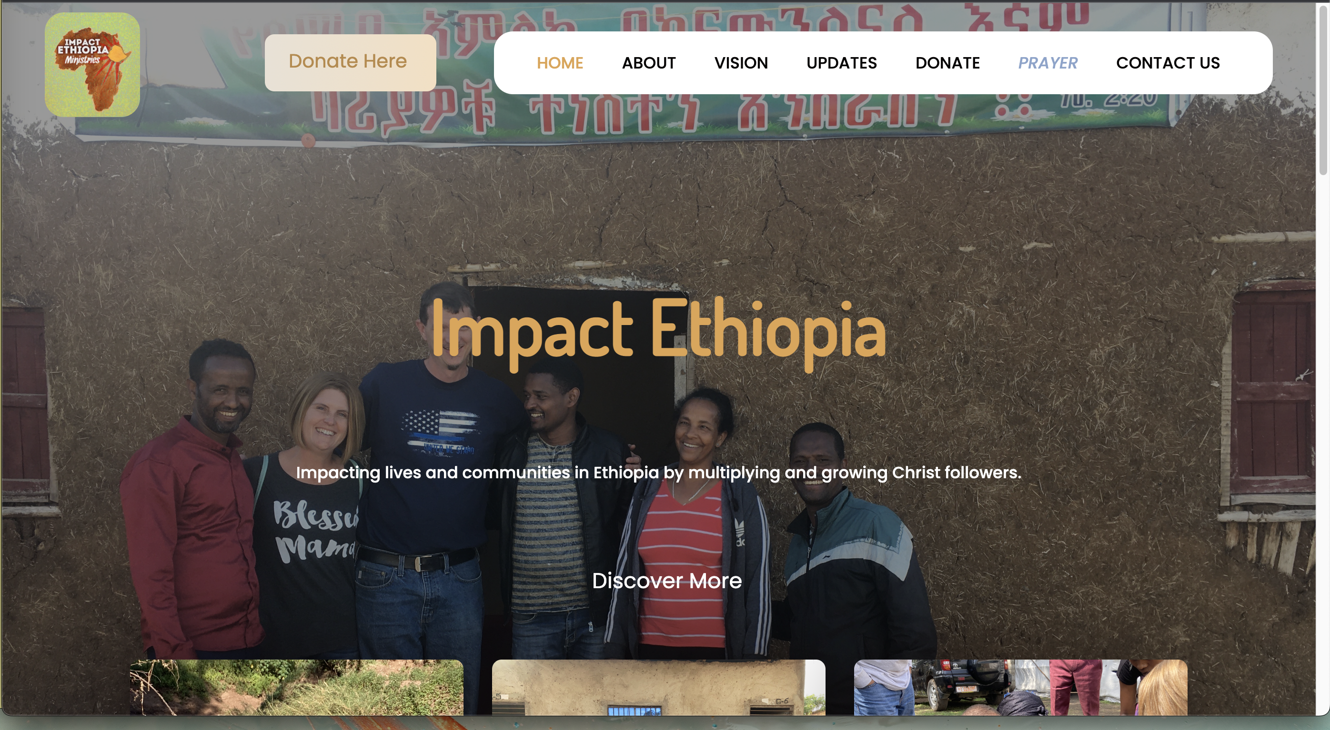Navigate to CONTACT US
1330x730 pixels.
coord(1168,63)
